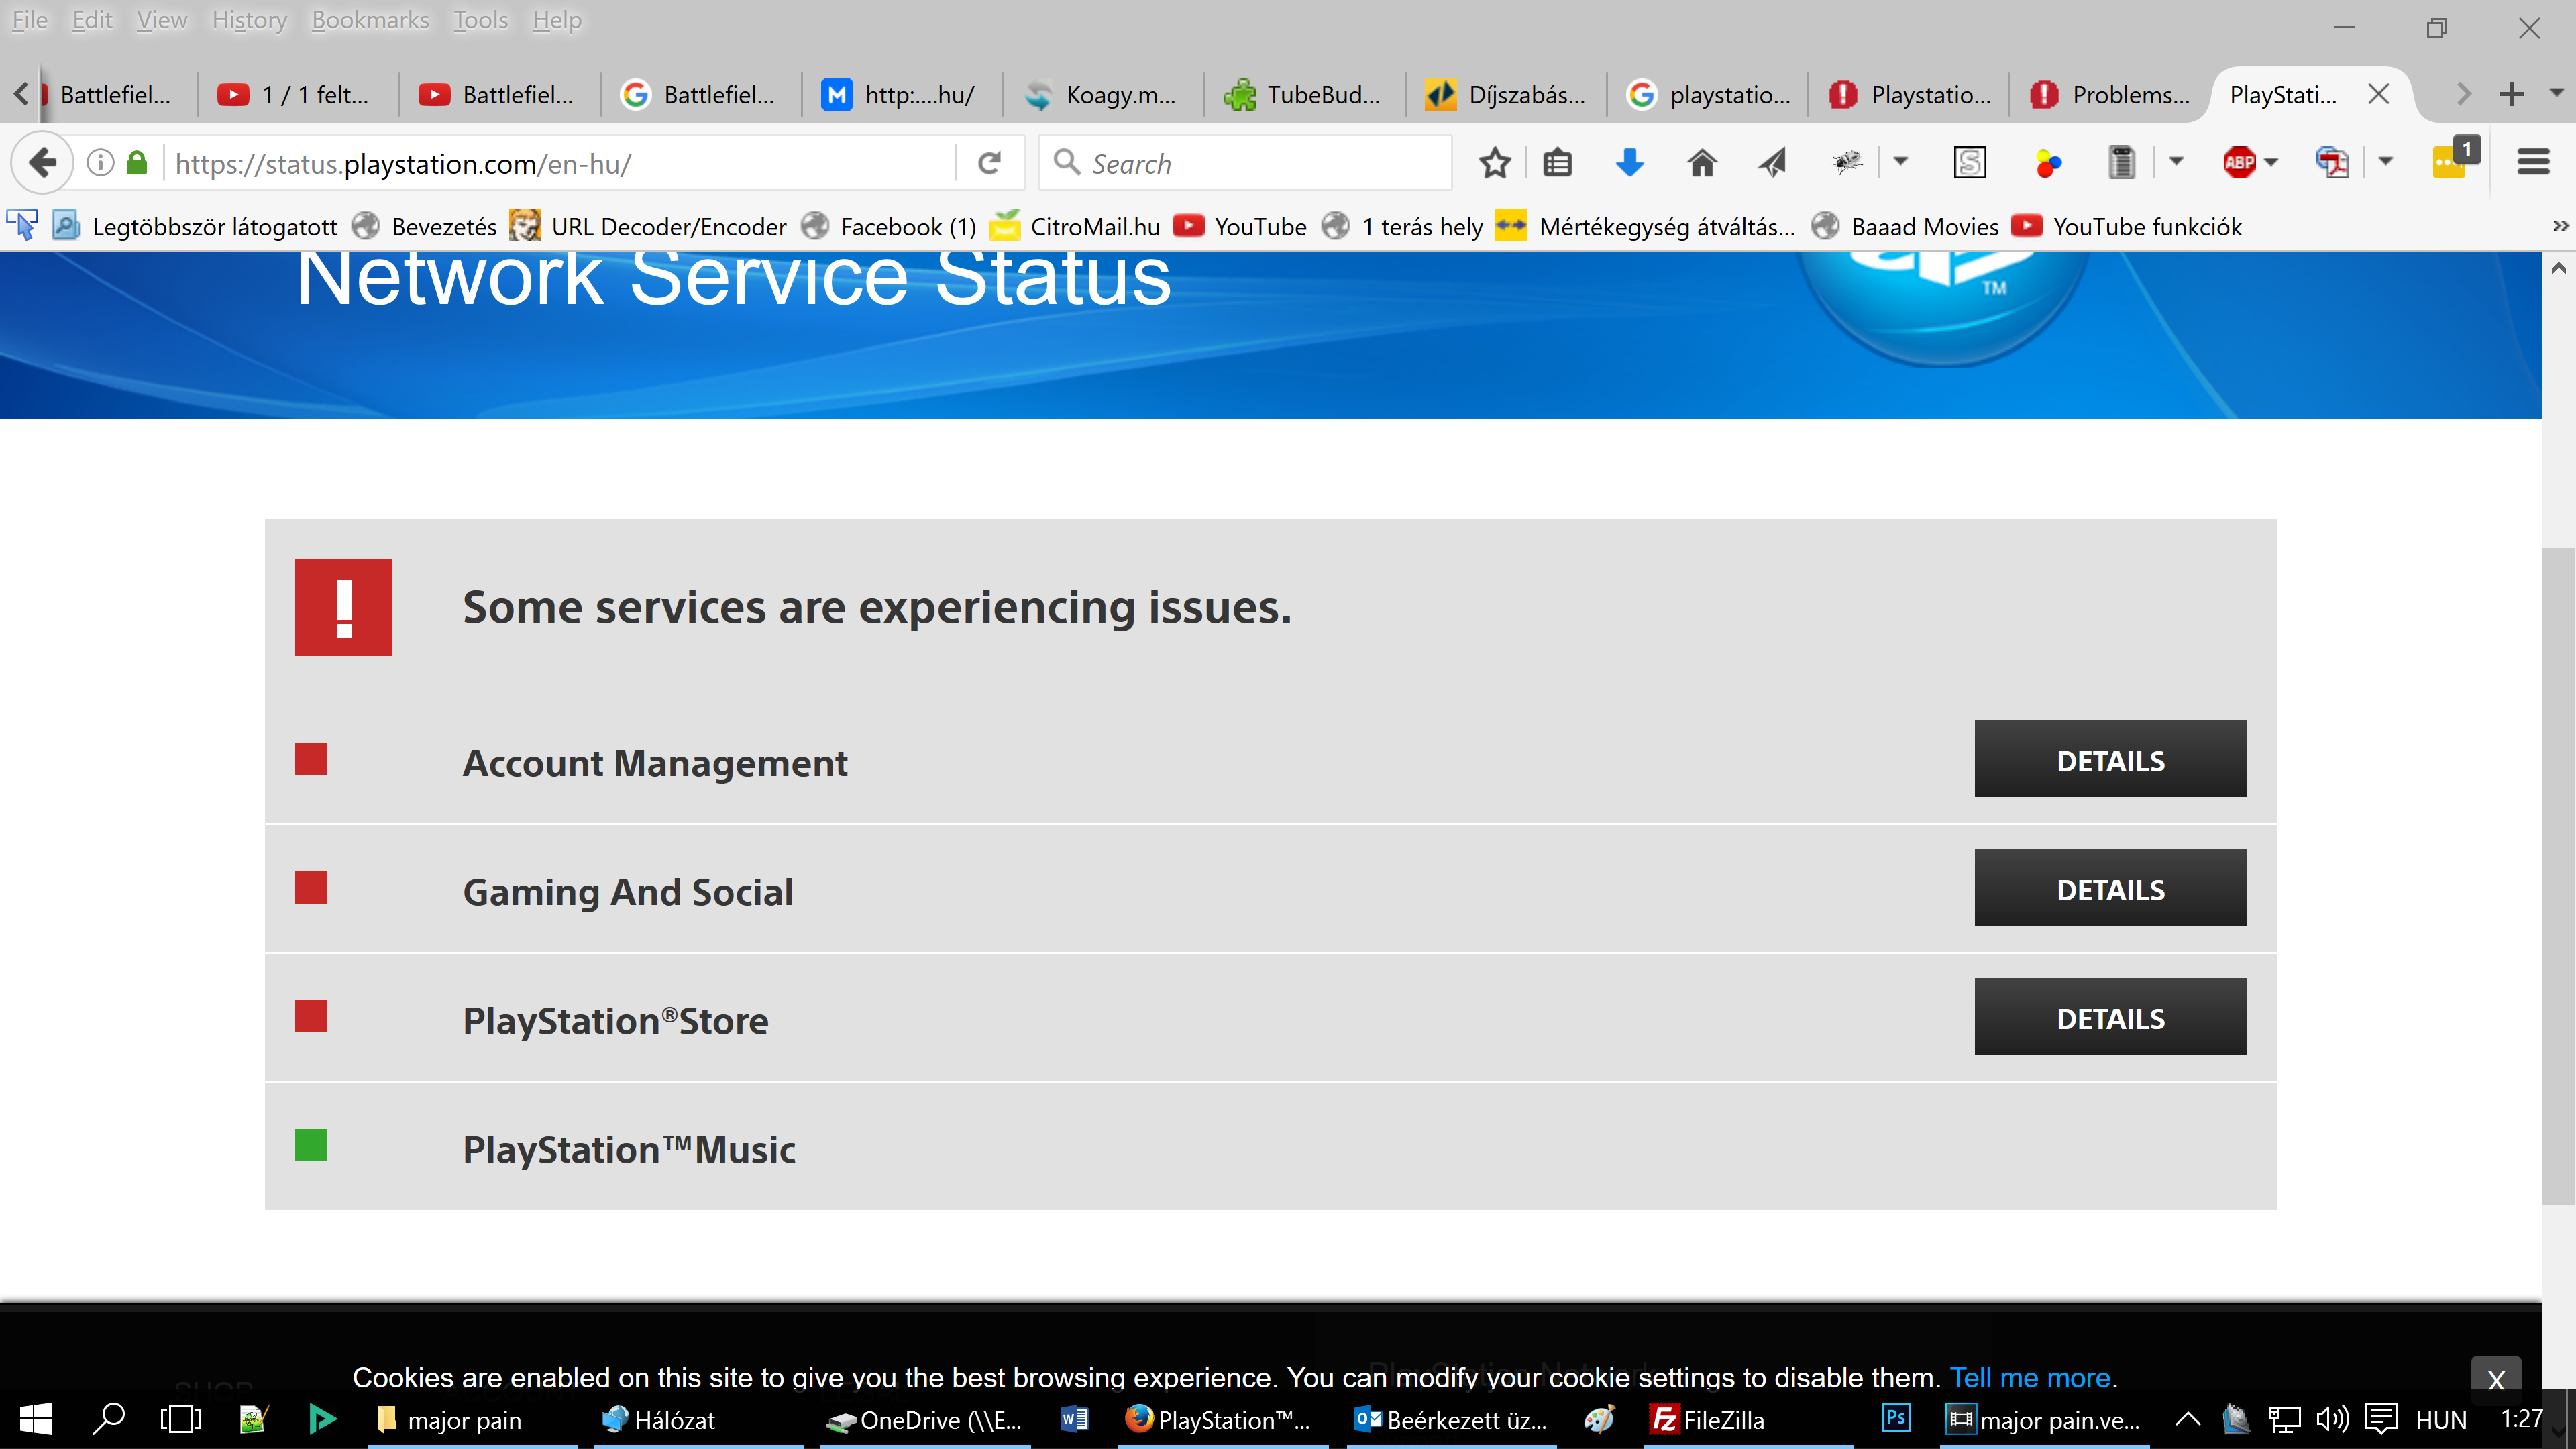Open the Help menu

click(x=557, y=20)
